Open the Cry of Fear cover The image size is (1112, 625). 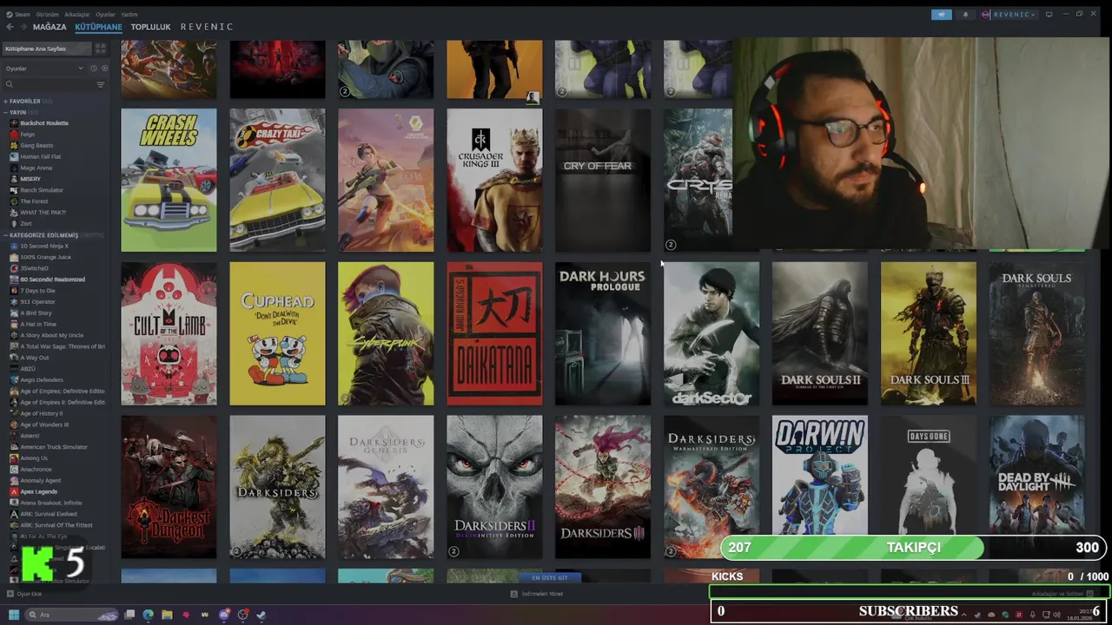[x=603, y=180]
